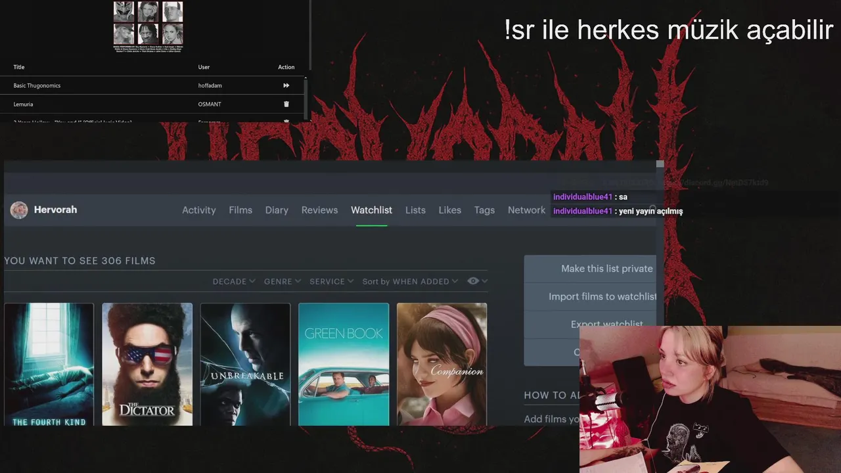Open The Fourth Kind poster
Screen dimensions: 841x473
(x=49, y=364)
